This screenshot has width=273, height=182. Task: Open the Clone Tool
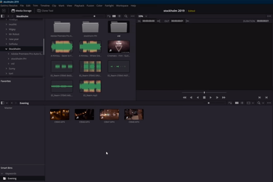coord(45,11)
